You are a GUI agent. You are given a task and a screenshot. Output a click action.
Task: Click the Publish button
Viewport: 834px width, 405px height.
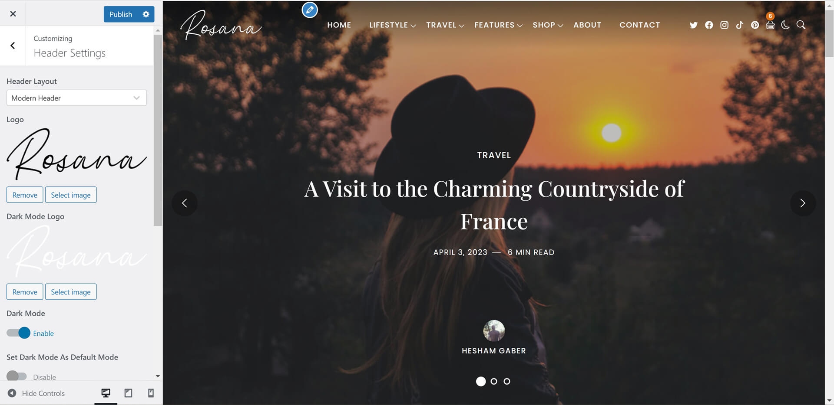click(x=121, y=14)
